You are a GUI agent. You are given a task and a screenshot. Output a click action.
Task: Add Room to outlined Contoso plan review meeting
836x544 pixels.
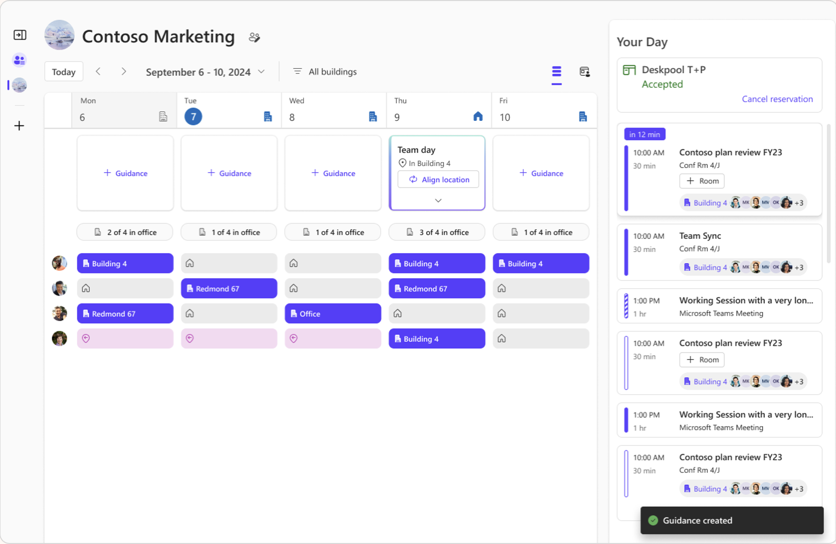coord(702,360)
